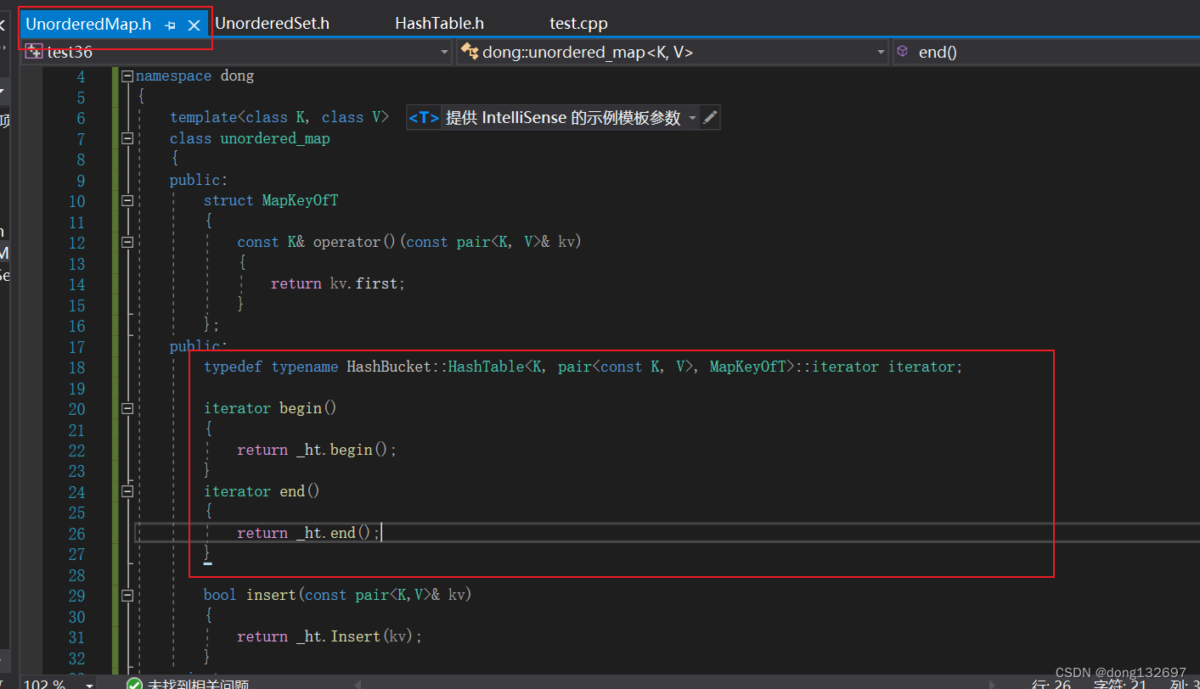
Task: Click the 'template<class K, class V>' code
Action: coord(279,117)
